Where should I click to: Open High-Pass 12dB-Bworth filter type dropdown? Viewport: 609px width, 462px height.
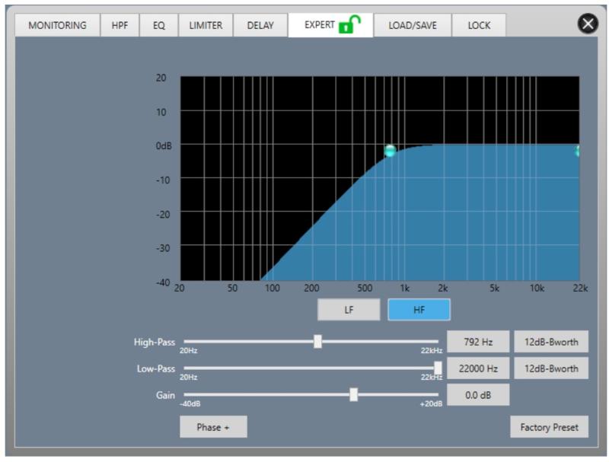click(550, 343)
